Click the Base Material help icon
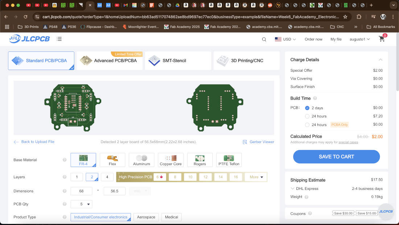Image resolution: width=399 pixels, height=225 pixels. (x=65, y=160)
